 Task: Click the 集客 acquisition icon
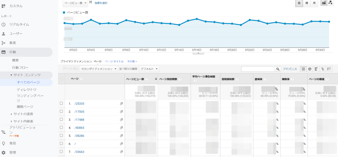pos(3,43)
